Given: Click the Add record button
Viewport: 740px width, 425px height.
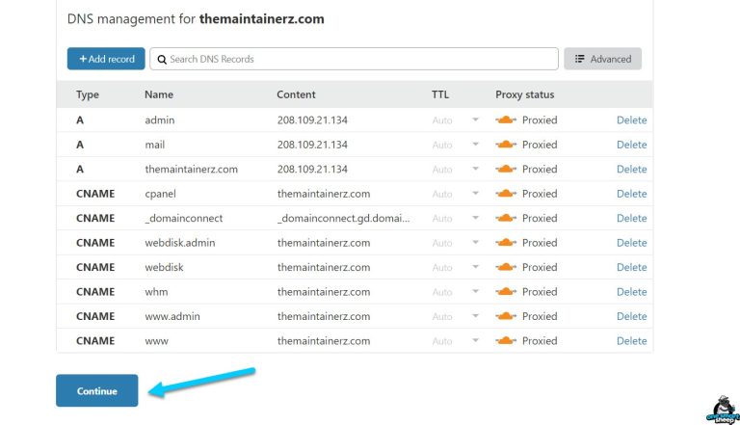Looking at the screenshot, I should 106,59.
